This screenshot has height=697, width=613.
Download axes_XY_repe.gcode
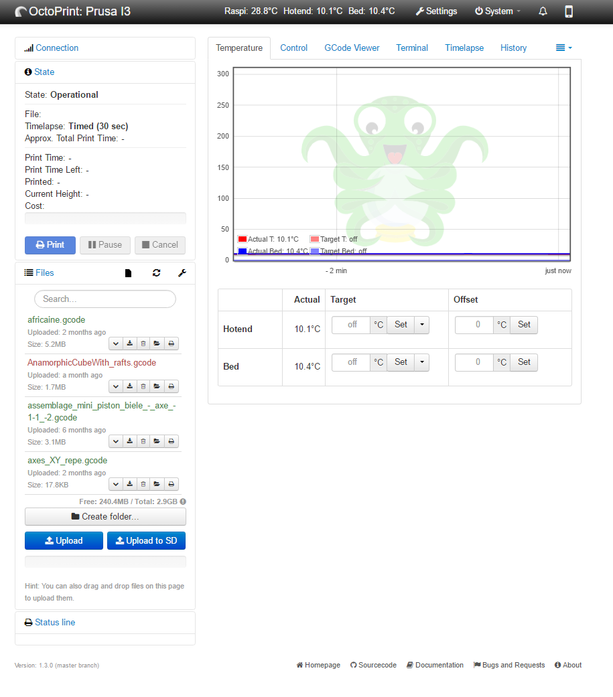[x=129, y=484]
